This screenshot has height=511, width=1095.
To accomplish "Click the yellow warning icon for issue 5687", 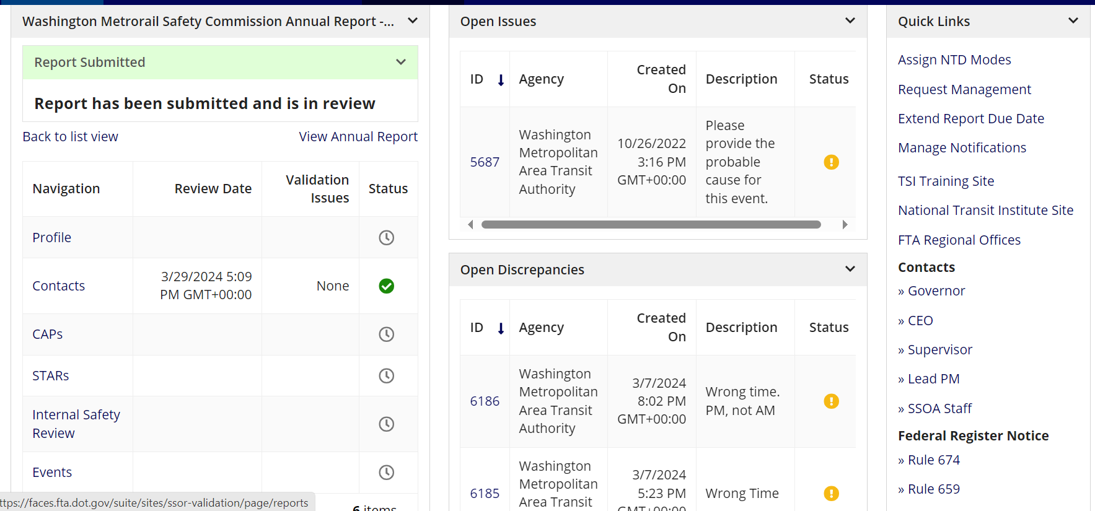I will 831,162.
